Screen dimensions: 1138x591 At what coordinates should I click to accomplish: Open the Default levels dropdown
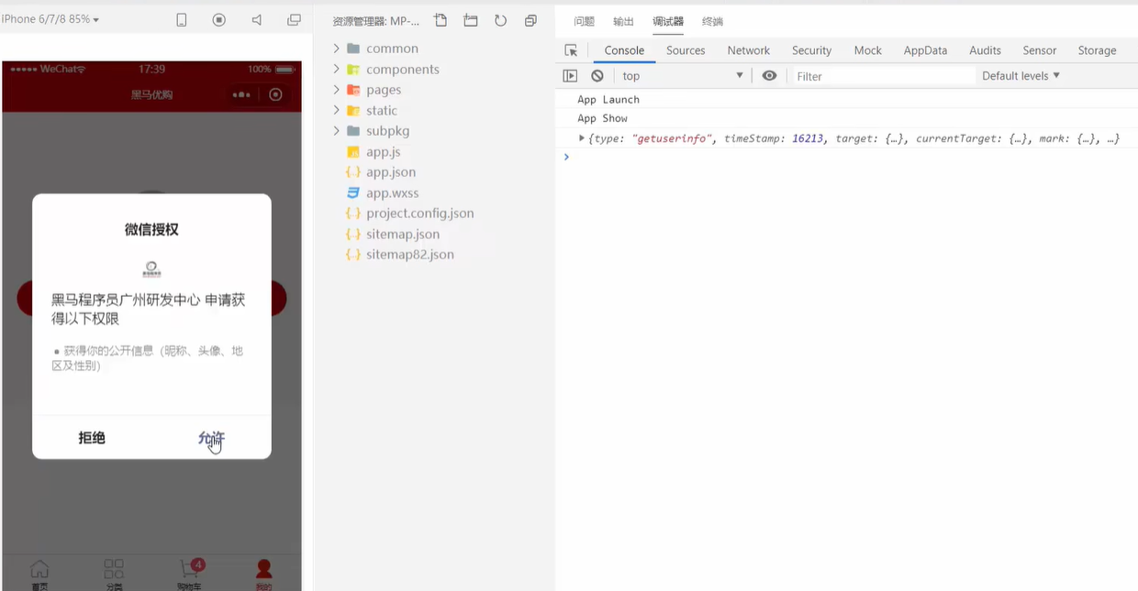pos(1021,76)
